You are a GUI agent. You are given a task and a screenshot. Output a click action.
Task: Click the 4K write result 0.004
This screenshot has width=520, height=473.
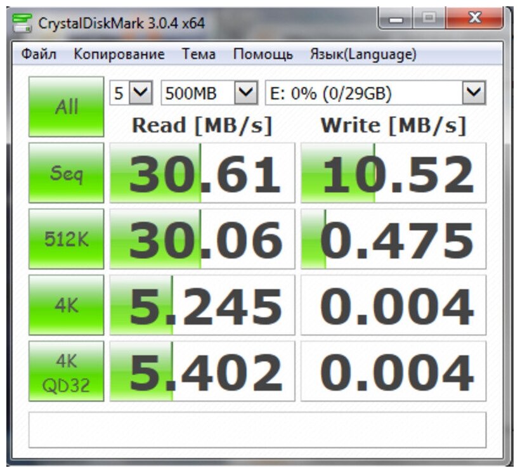pos(394,305)
